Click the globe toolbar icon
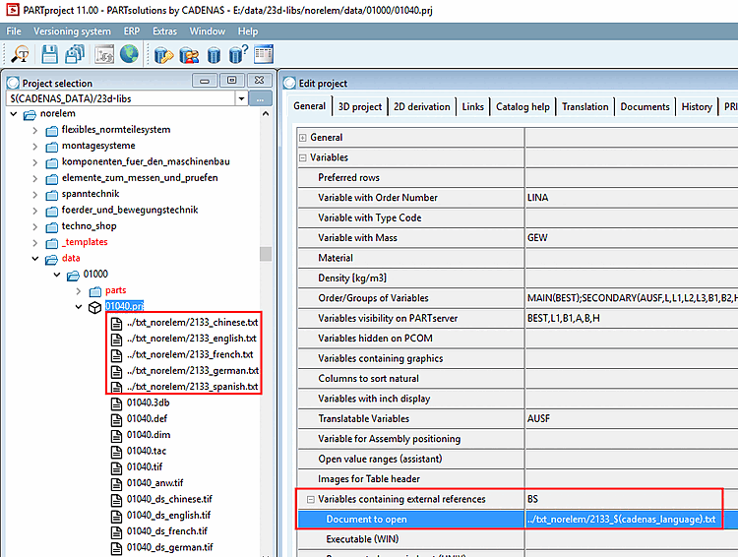 pyautogui.click(x=129, y=54)
